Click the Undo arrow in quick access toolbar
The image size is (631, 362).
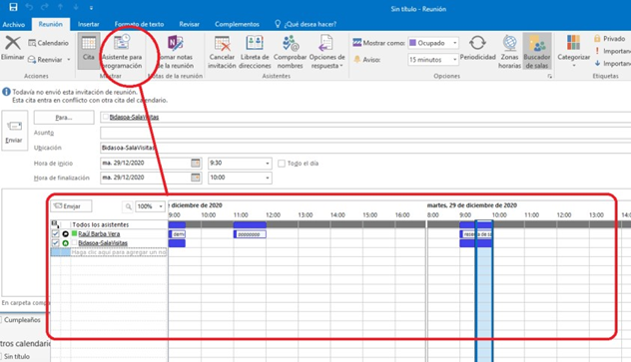(29, 7)
